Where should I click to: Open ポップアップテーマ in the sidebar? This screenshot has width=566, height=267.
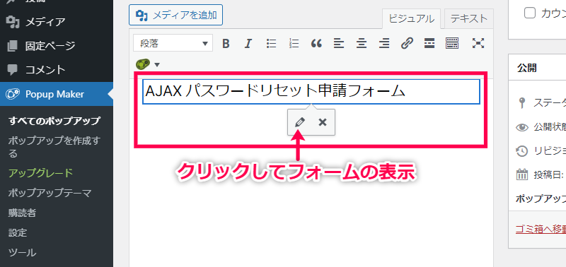(50, 194)
